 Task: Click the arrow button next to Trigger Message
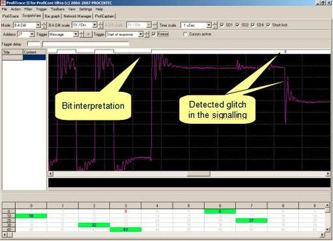pyautogui.click(x=88, y=35)
